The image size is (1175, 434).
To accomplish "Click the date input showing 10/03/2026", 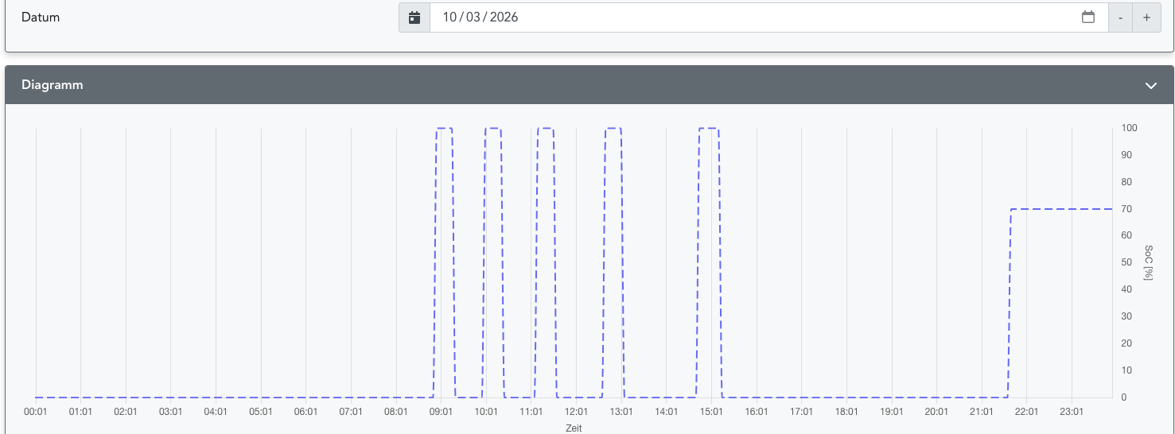I will point(769,17).
